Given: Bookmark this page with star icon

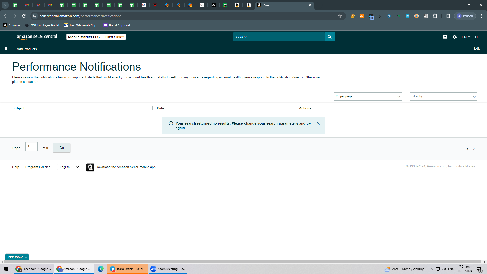Looking at the screenshot, I should 340,16.
